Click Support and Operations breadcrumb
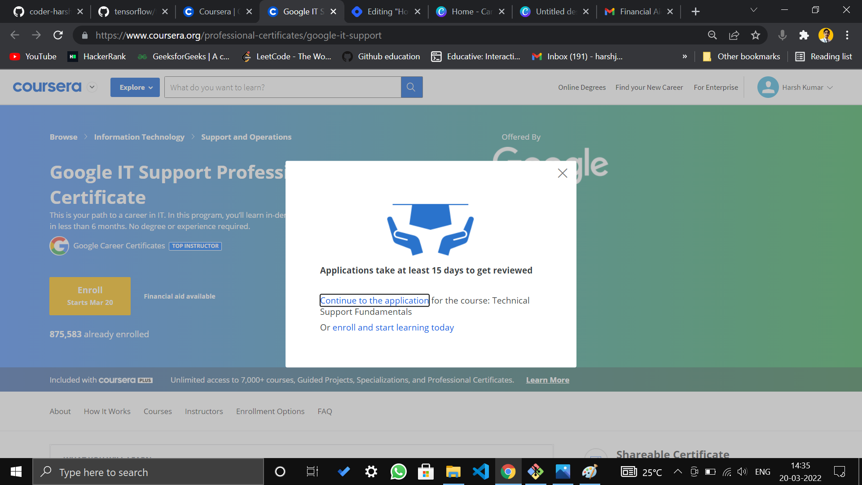 [x=246, y=137]
